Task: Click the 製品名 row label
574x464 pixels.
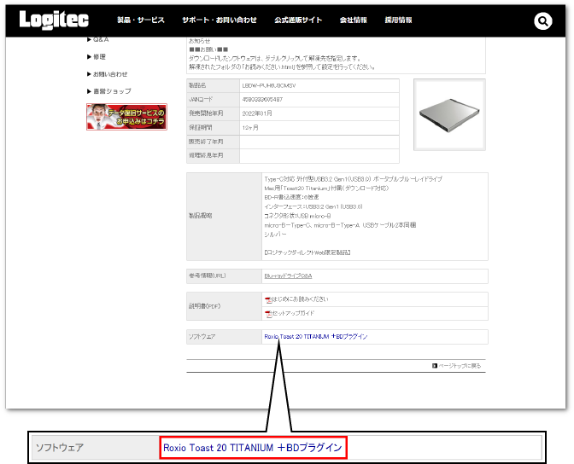Action: (197, 85)
